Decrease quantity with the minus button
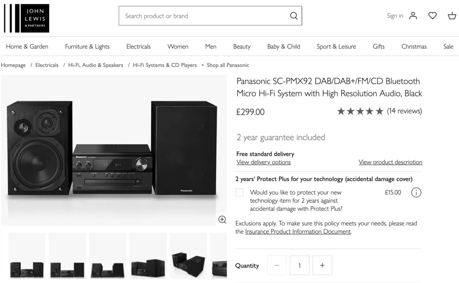459x283 pixels. pos(277,265)
